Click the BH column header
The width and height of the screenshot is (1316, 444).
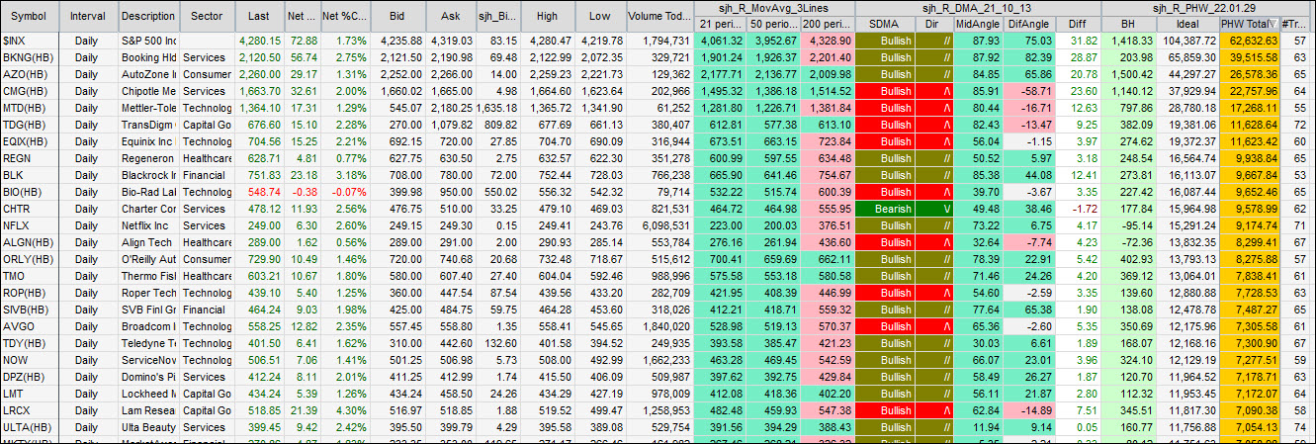coord(1129,24)
